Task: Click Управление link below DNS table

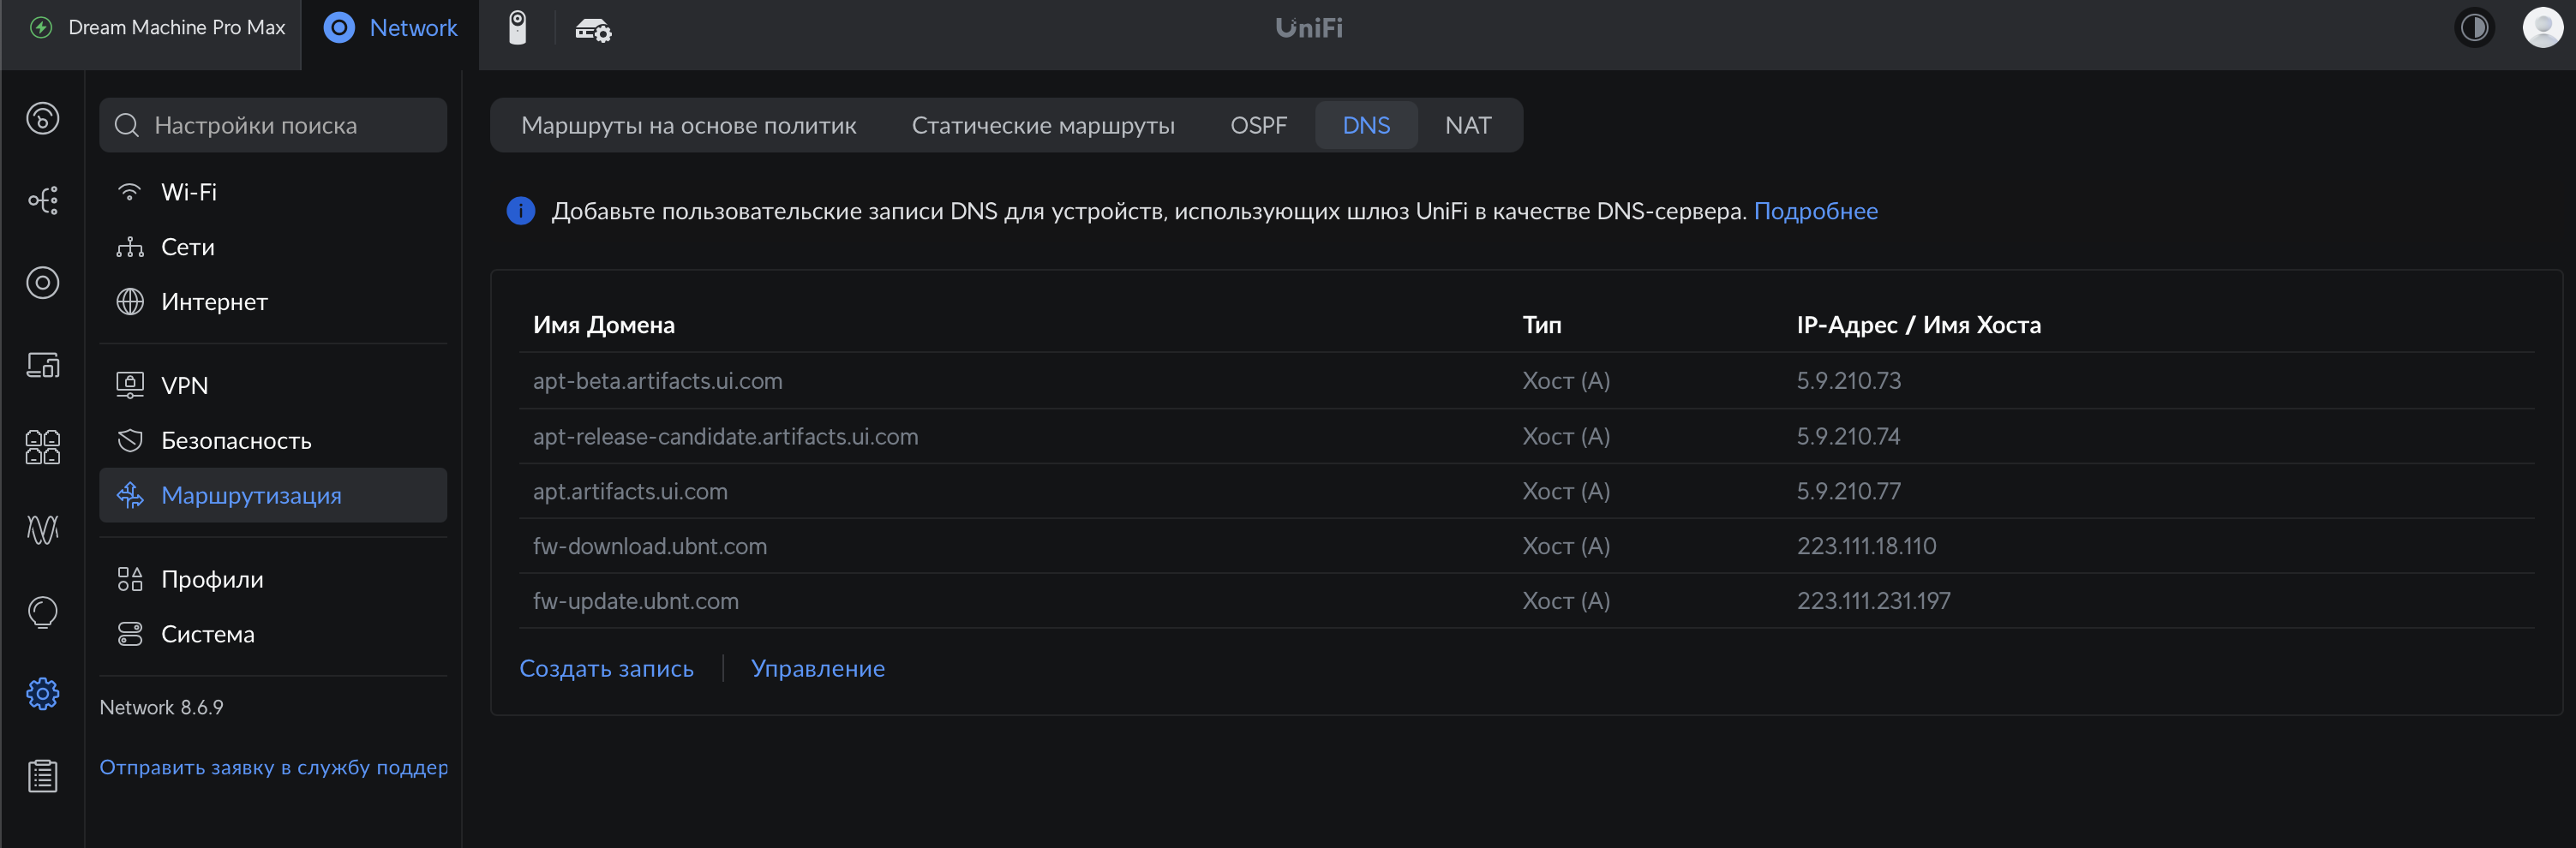Action: click(x=817, y=668)
